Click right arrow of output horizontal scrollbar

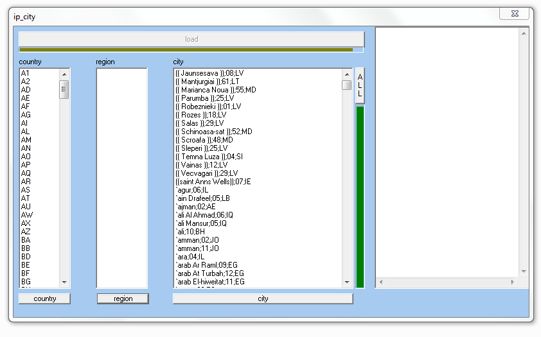(512, 282)
